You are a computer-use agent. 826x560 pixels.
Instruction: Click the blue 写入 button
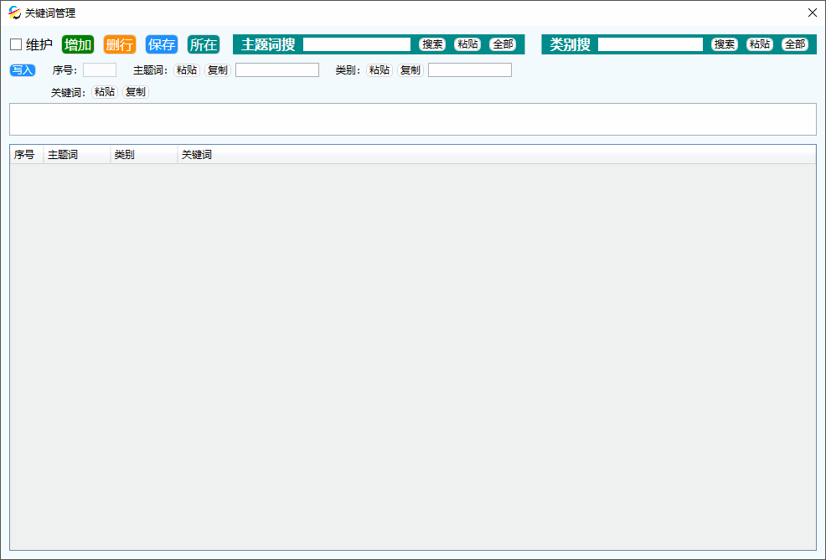coord(23,70)
